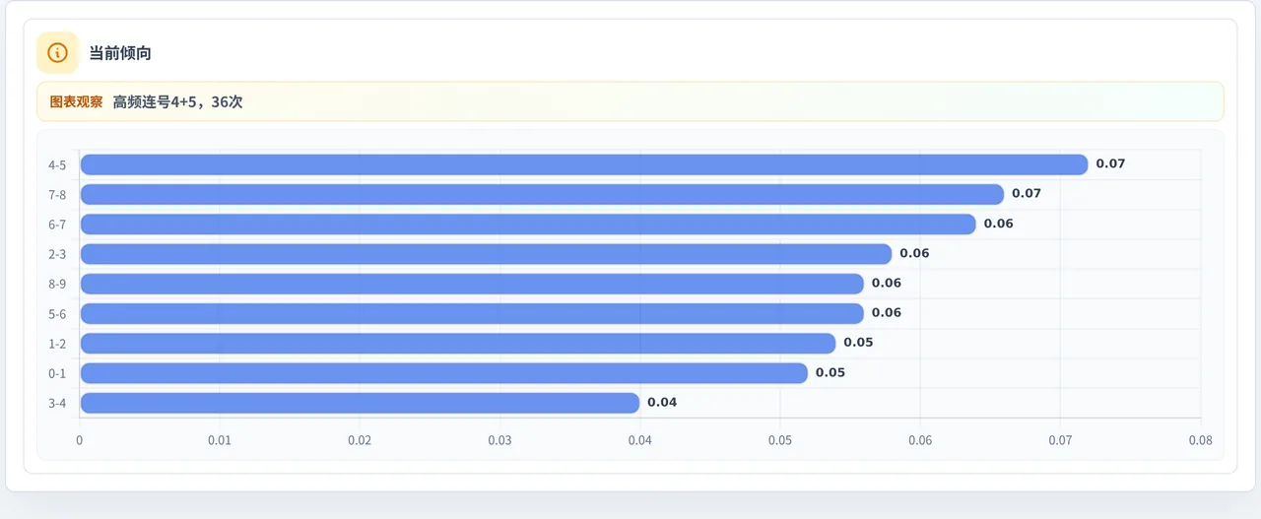Screen dimensions: 1261x519
Task: Click the 0.08 tick on the x-axis
Action: 1200,440
